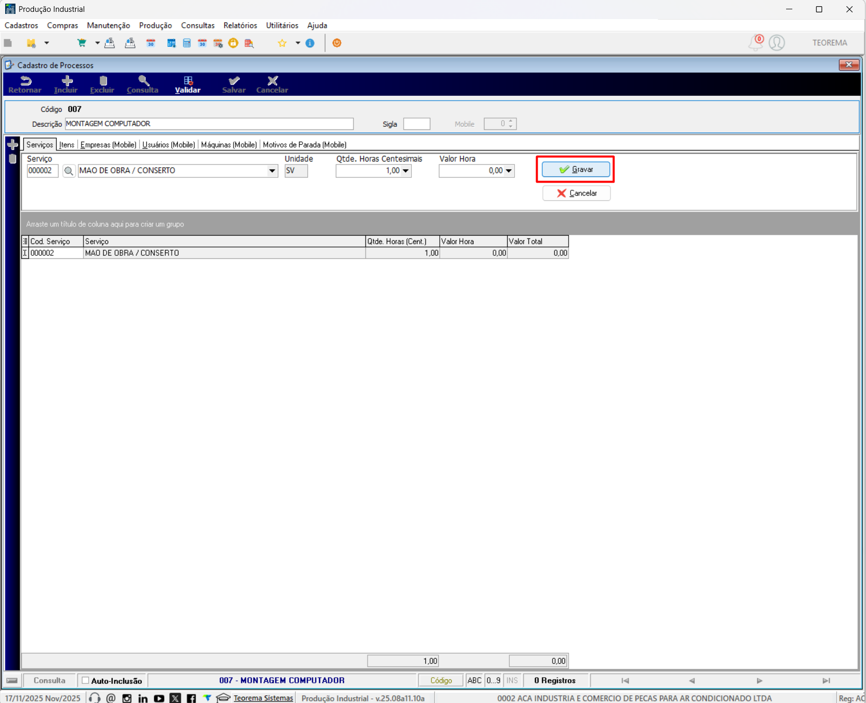Image resolution: width=866 pixels, height=703 pixels.
Task: Expand the dropdown arrow next to favorites star
Action: point(297,43)
